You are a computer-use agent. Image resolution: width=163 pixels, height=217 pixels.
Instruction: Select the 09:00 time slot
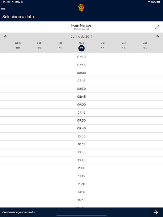(x=81, y=105)
